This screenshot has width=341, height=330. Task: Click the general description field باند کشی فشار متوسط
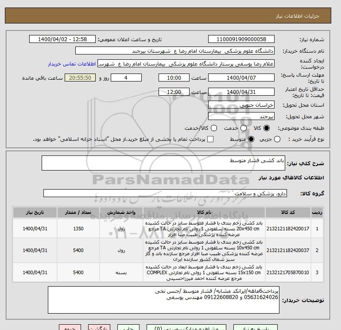click(163, 163)
